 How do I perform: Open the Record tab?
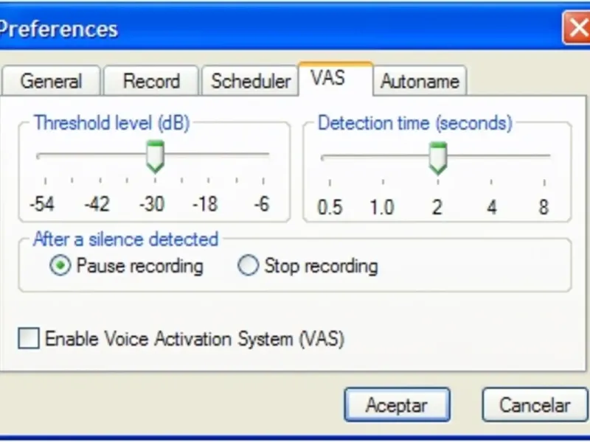coord(151,81)
